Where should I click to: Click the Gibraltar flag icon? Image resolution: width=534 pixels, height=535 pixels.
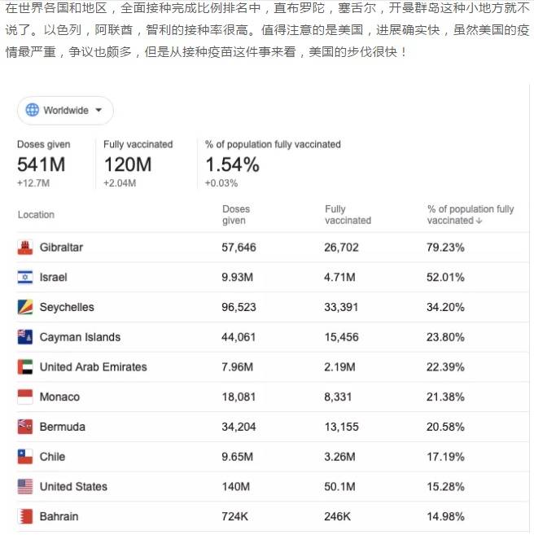[25, 248]
